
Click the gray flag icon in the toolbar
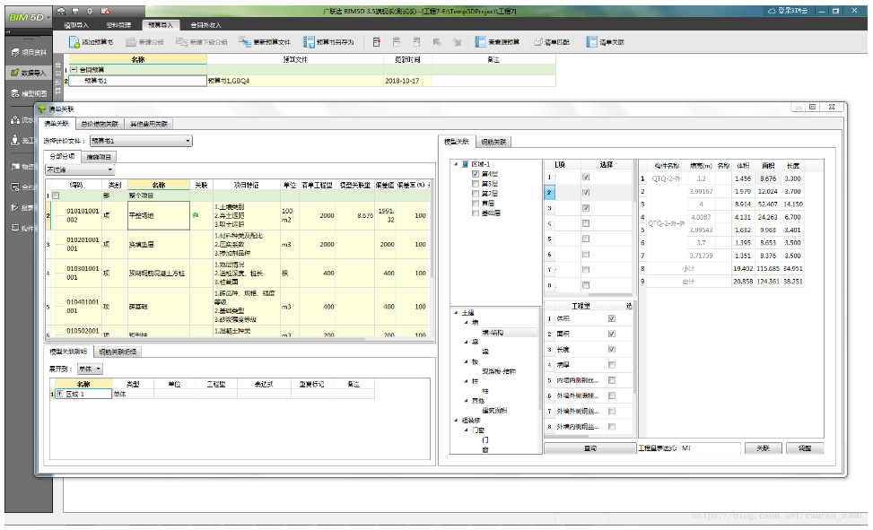(x=437, y=42)
